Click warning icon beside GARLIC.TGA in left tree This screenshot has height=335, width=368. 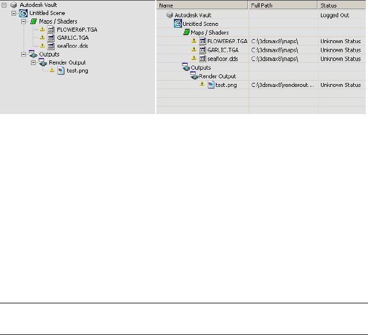(x=42, y=37)
